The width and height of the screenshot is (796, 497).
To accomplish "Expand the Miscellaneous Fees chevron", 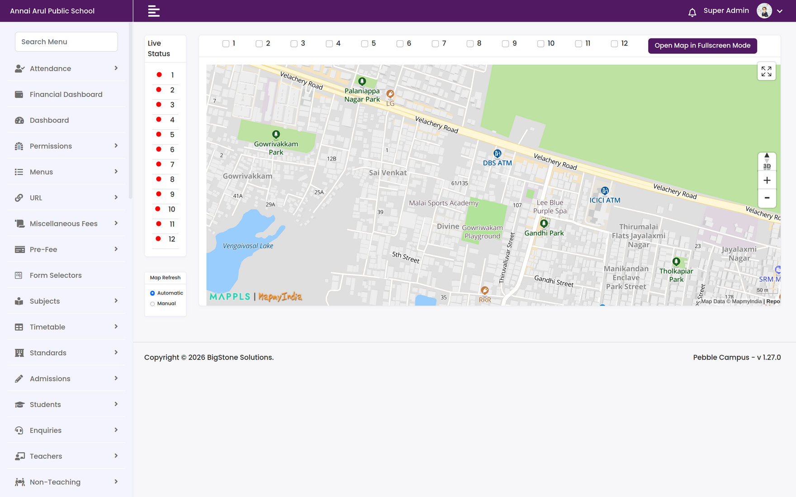I will pos(116,223).
